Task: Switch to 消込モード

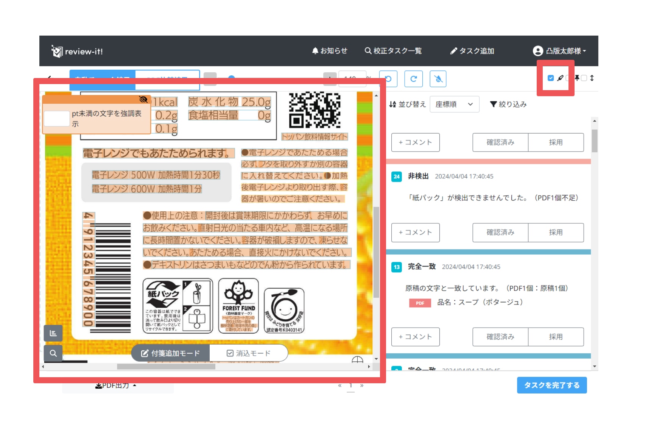Action: (x=249, y=353)
